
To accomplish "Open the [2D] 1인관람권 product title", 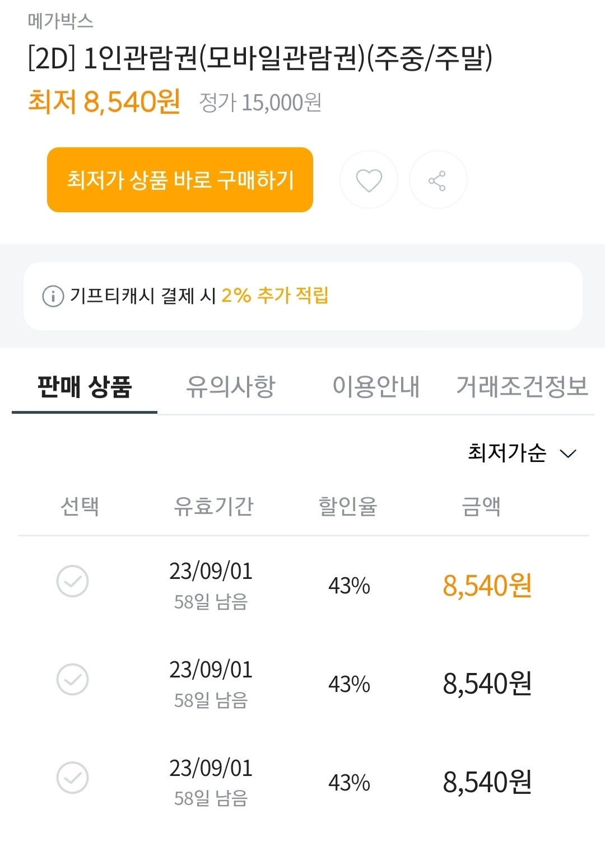I will coord(260,57).
